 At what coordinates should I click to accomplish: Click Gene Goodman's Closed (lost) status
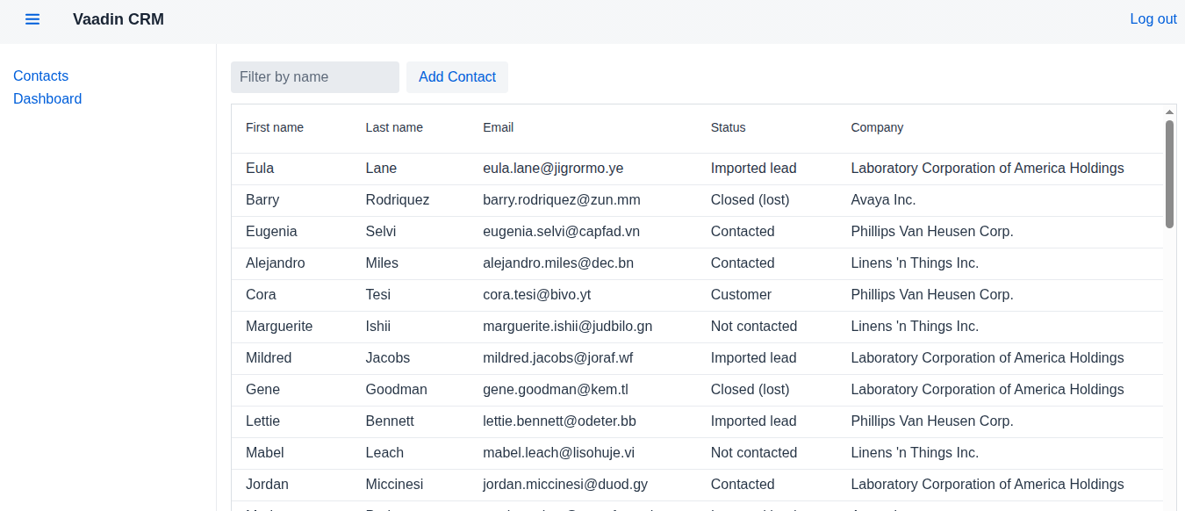coord(750,390)
